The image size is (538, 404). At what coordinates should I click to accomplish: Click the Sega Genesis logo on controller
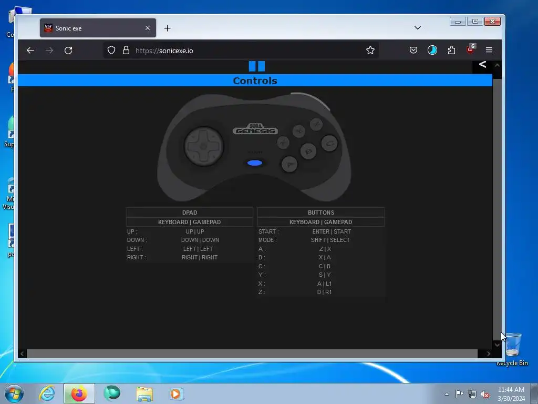point(255,129)
